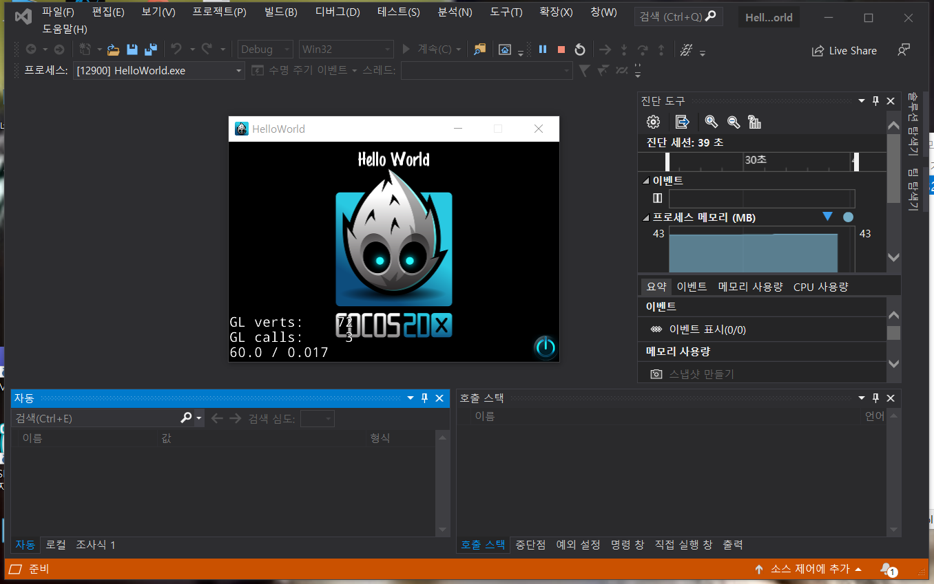Image resolution: width=934 pixels, height=584 pixels.
Task: Open the notifications bell in status bar
Action: (887, 570)
